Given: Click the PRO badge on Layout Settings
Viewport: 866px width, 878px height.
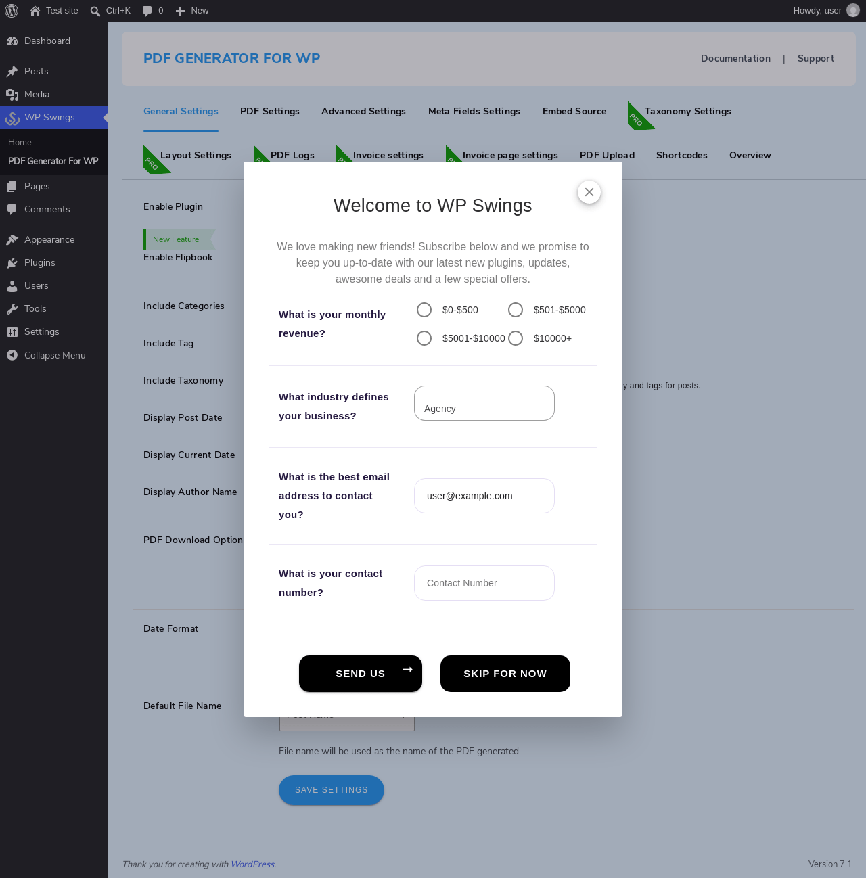Looking at the screenshot, I should (x=153, y=162).
